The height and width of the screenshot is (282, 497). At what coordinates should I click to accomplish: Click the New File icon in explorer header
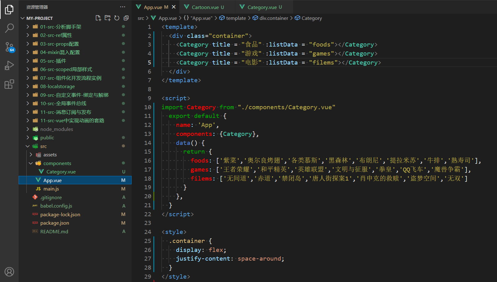(x=98, y=18)
